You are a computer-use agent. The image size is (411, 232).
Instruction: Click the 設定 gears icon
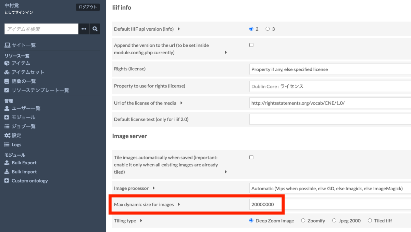(7, 135)
